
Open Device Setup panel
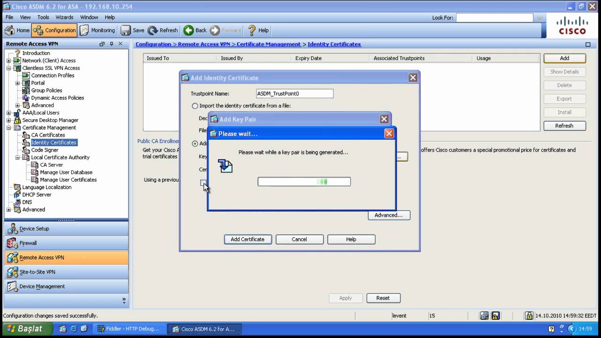click(x=66, y=229)
